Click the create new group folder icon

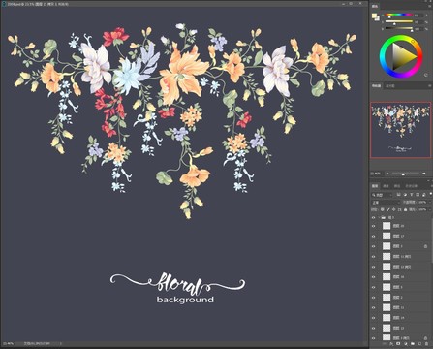413,344
